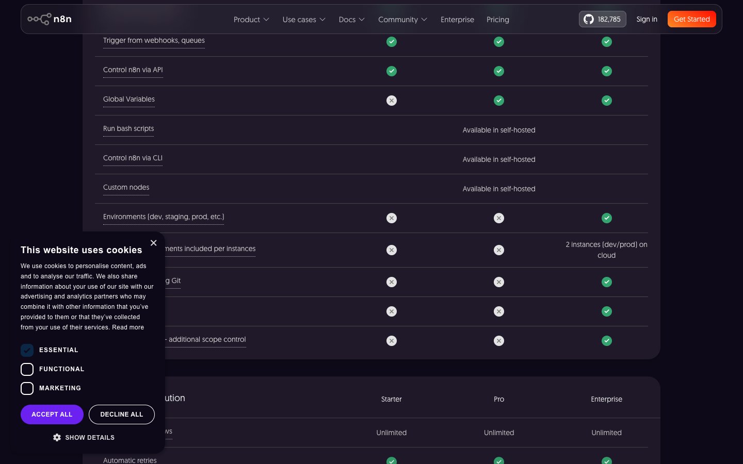Expand the Use cases dropdown

point(303,20)
